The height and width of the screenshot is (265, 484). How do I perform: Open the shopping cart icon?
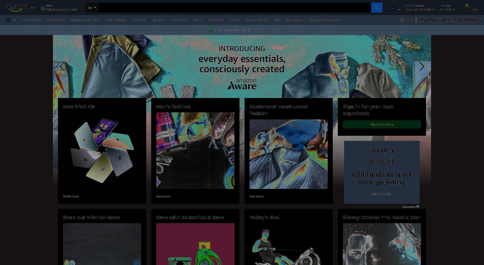(x=466, y=7)
